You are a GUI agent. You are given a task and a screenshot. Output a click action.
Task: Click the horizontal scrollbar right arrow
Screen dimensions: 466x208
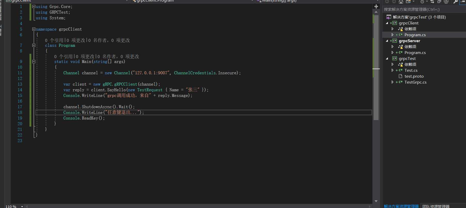(x=370, y=206)
